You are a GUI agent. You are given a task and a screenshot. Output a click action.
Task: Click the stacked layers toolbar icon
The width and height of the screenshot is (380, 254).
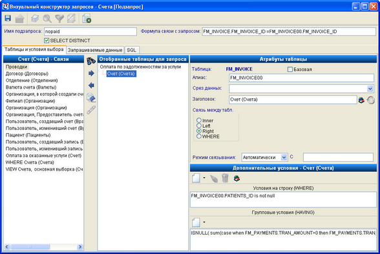point(35,18)
